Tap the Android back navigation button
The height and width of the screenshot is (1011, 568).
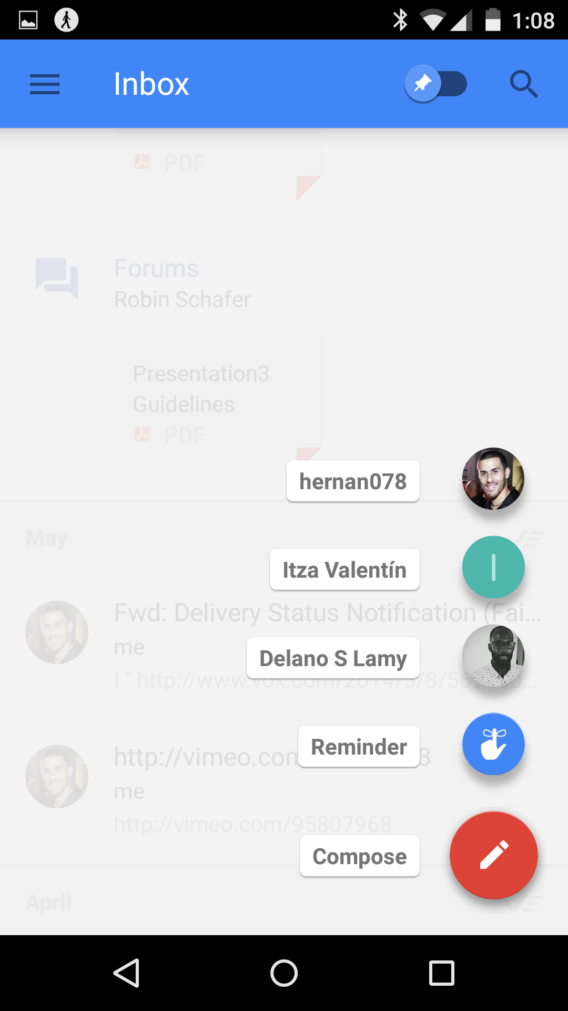(x=126, y=973)
